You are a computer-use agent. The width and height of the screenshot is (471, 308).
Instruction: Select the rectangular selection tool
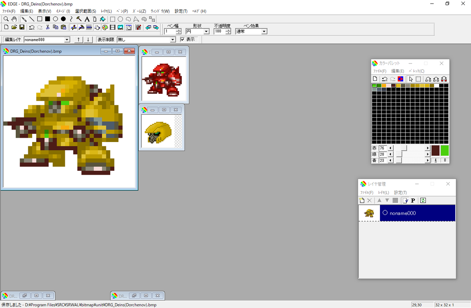[x=113, y=19]
